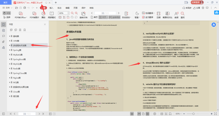Click the 分享 share button
This screenshot has width=219, height=116.
pos(196,8)
